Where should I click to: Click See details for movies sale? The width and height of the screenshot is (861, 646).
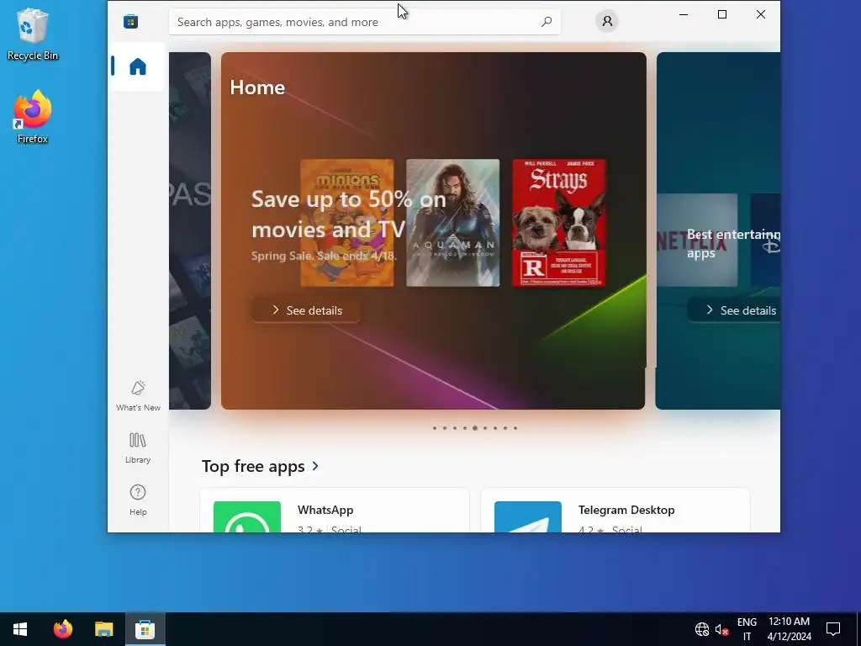point(306,310)
